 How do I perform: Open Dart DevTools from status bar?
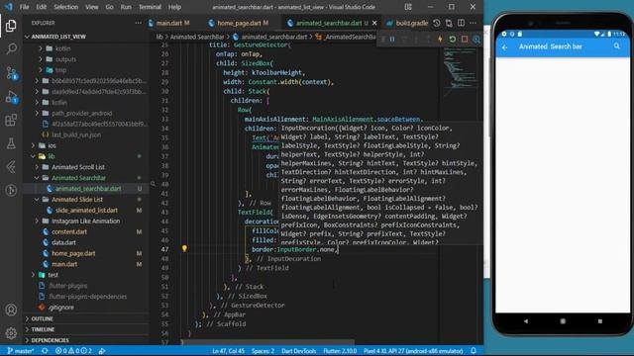click(299, 351)
